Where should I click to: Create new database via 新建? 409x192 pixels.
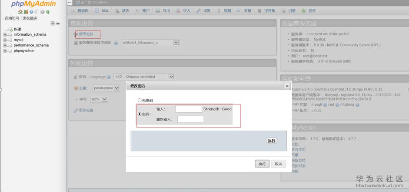[x=17, y=29]
